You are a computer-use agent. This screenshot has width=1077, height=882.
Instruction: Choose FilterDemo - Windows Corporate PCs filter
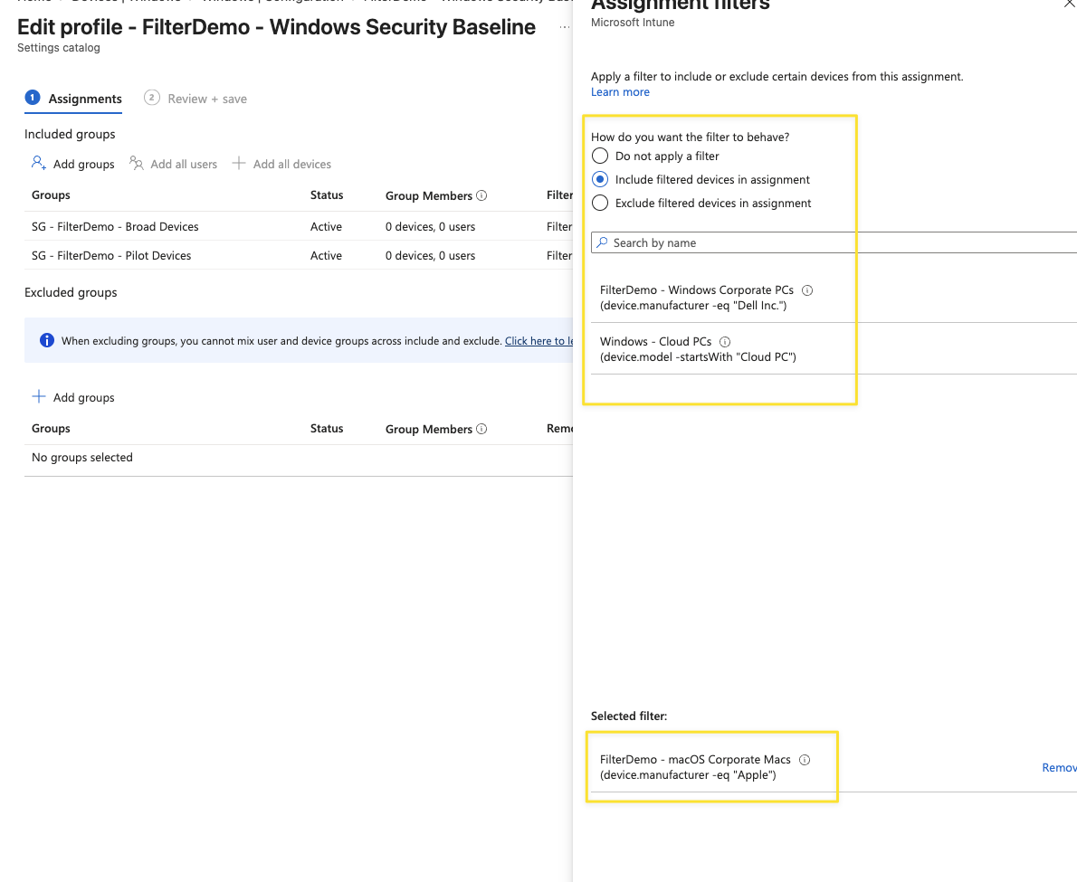click(x=834, y=298)
